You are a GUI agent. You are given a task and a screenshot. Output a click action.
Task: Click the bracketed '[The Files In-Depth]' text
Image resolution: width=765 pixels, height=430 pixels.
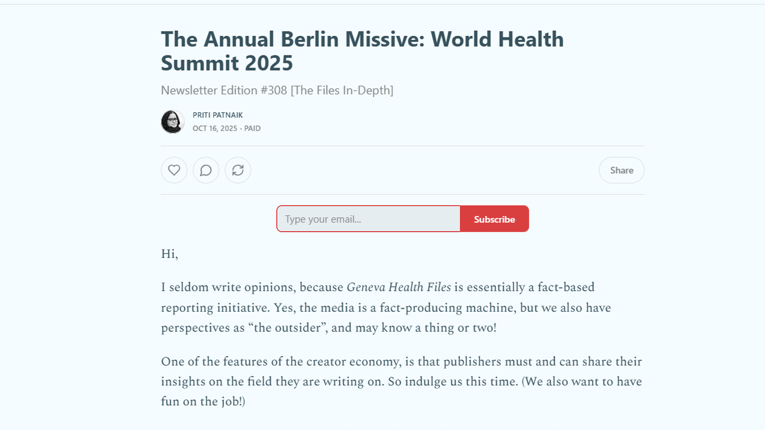click(342, 90)
